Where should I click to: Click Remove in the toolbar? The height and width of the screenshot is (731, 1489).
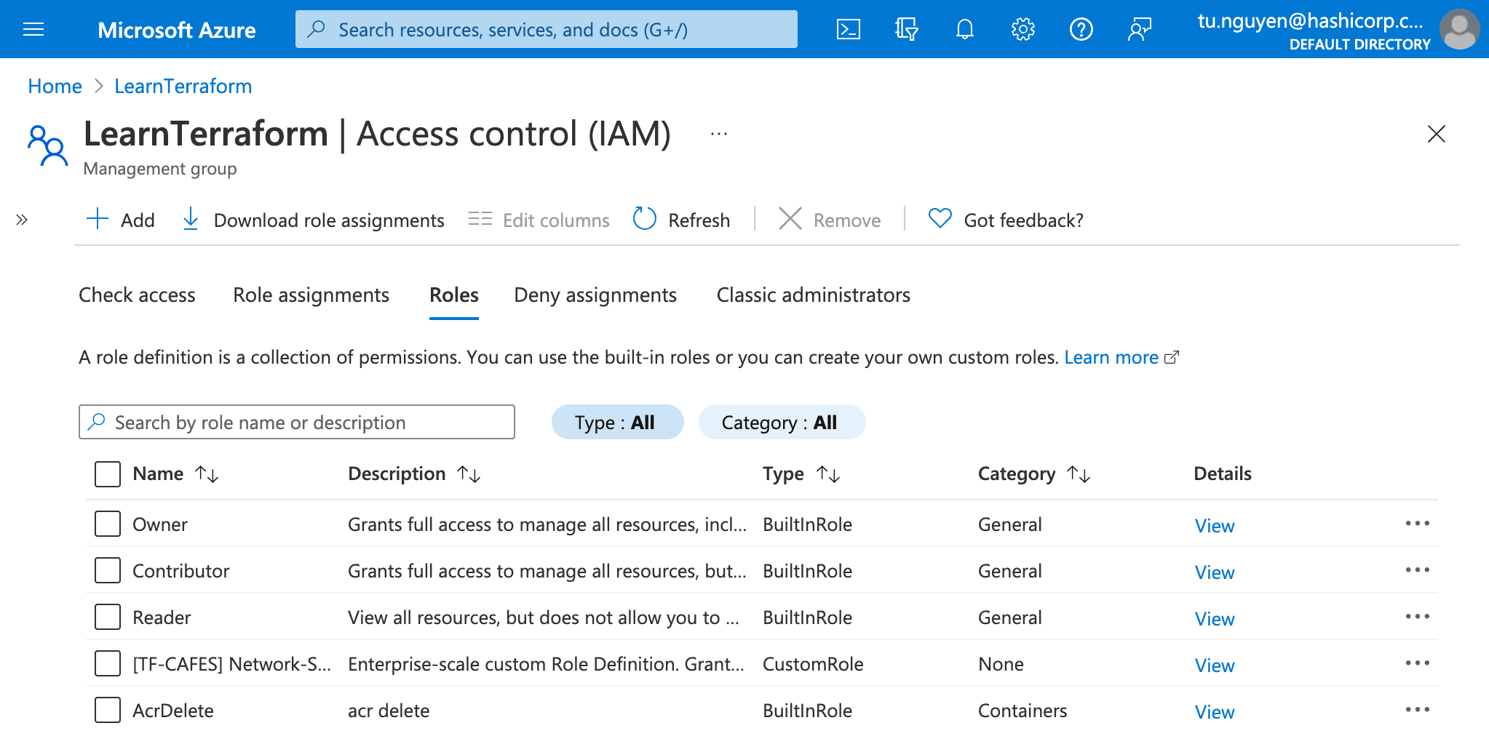coord(830,220)
